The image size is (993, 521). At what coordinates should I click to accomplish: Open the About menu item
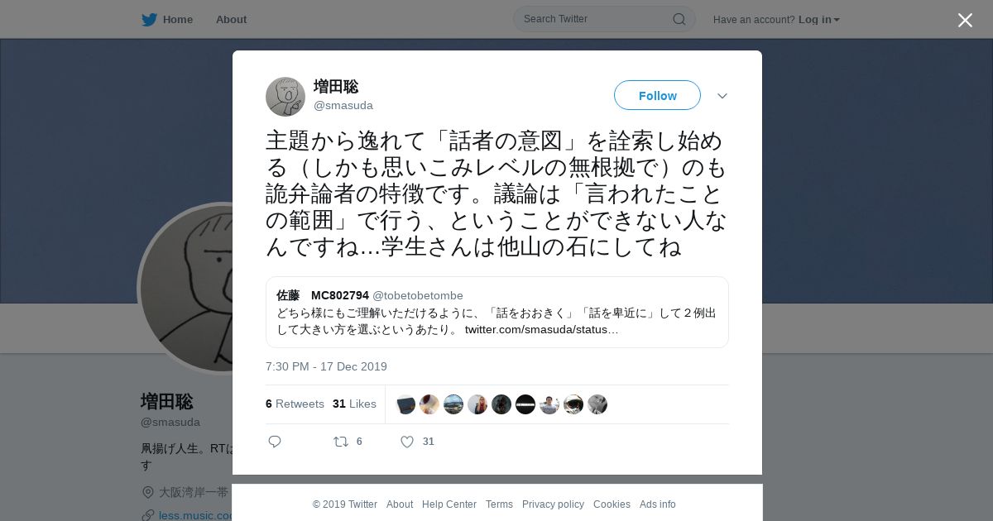click(231, 19)
